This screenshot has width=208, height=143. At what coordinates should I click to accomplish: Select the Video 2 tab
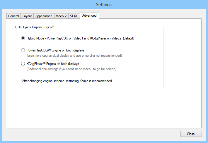pos(61,16)
